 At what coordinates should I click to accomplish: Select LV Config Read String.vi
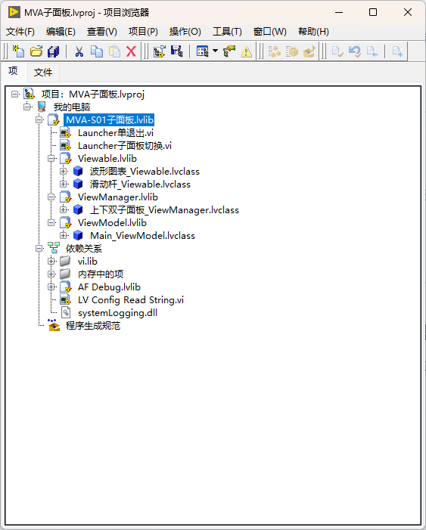tap(131, 300)
